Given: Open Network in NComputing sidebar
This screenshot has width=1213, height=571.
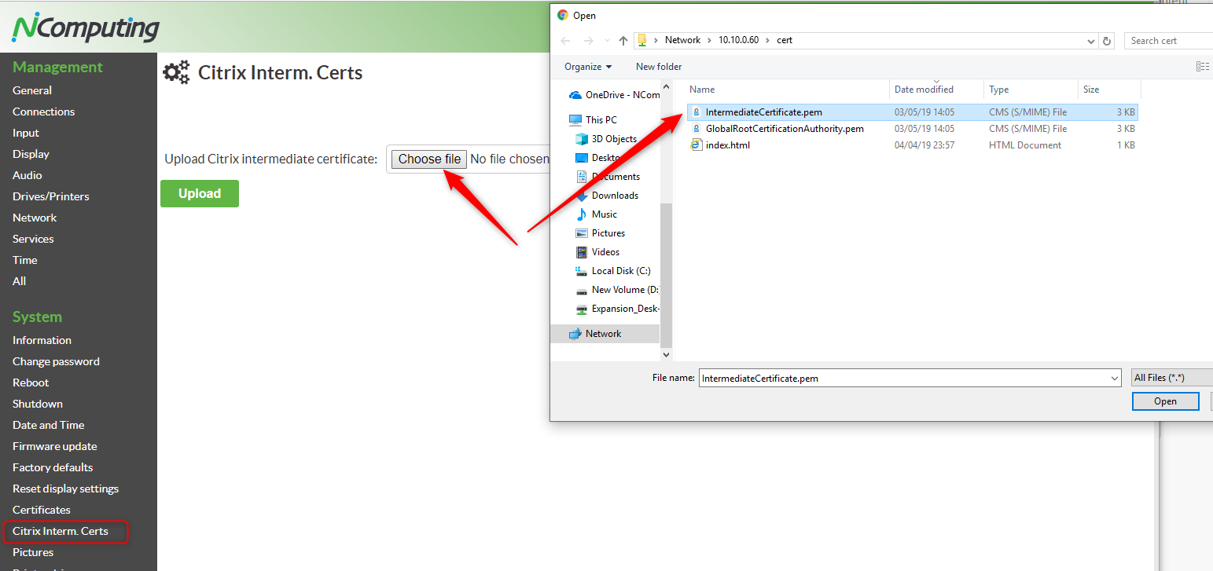Looking at the screenshot, I should click(x=35, y=218).
